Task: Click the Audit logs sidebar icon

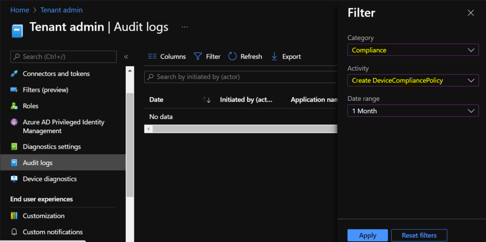Action: 14,162
